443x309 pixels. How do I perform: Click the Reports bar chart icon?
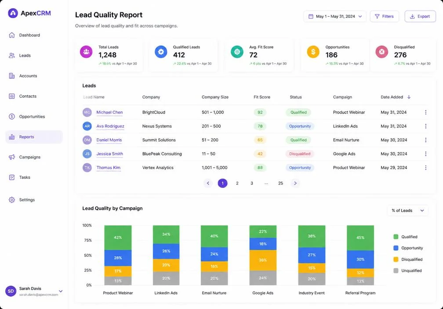11,137
